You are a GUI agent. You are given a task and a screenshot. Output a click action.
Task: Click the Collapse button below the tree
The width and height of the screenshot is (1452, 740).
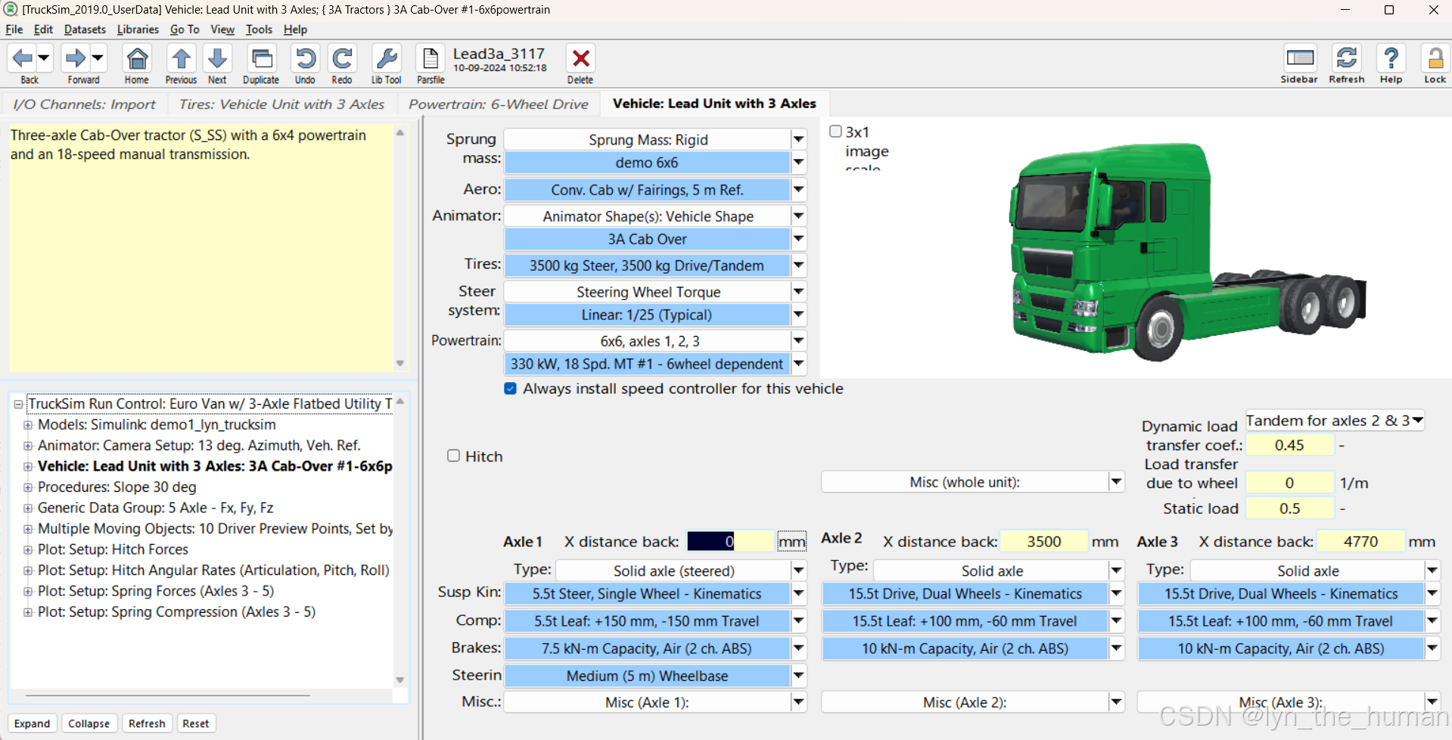(89, 723)
